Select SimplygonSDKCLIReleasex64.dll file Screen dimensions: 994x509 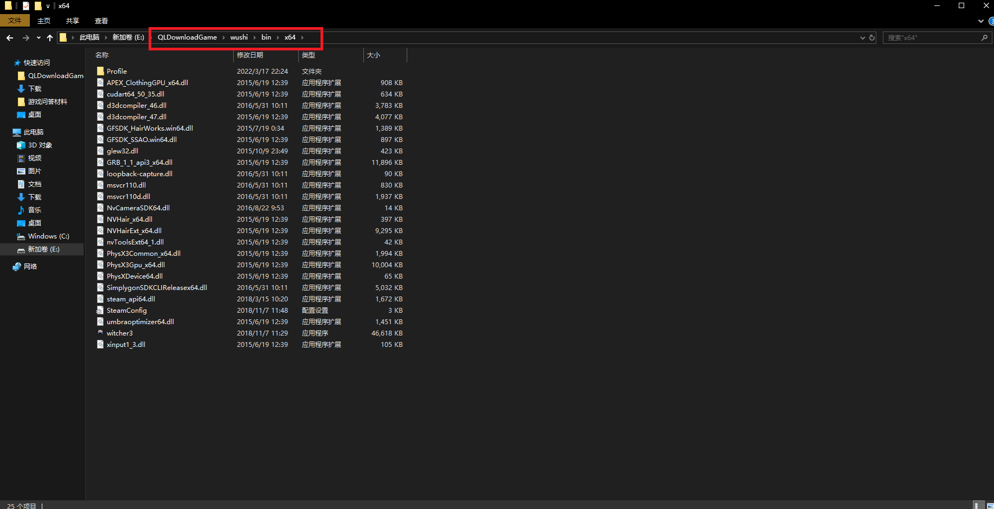157,287
